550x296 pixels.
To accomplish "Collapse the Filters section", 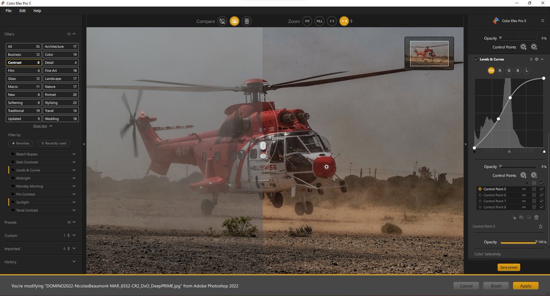I will 74,34.
